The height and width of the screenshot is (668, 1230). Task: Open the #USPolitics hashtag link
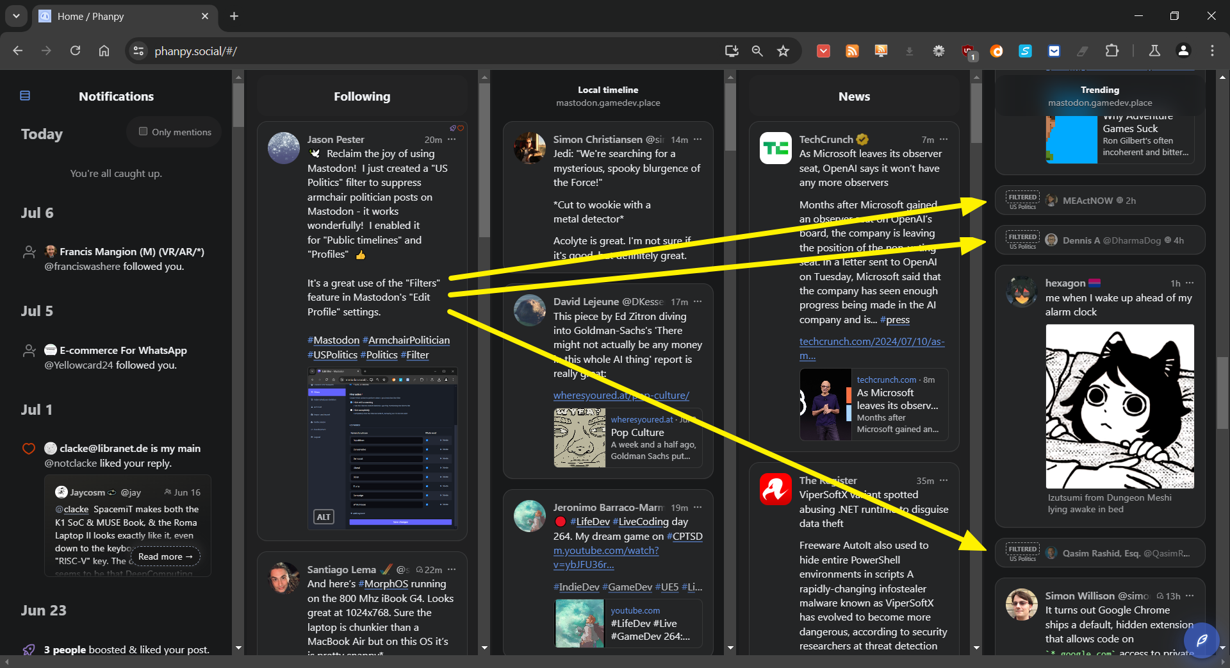pos(332,355)
